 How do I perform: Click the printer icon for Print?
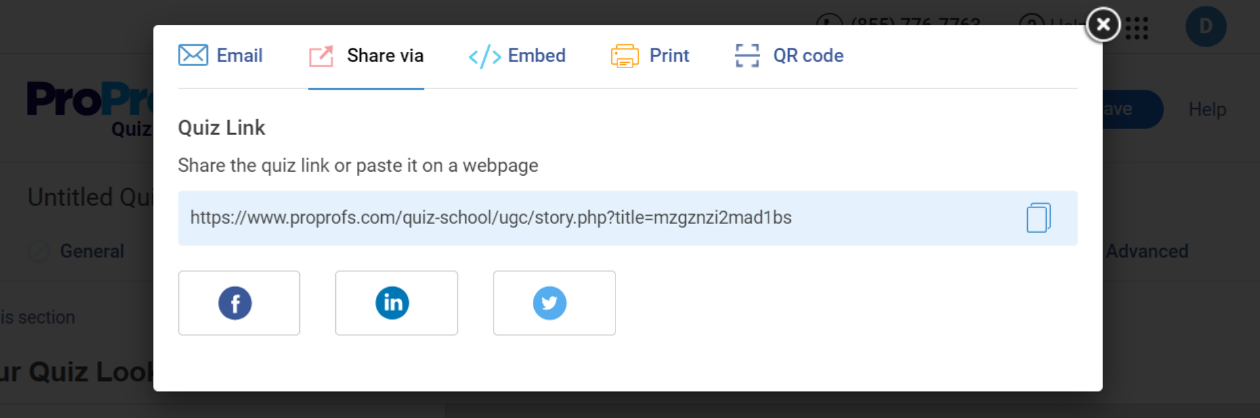625,56
